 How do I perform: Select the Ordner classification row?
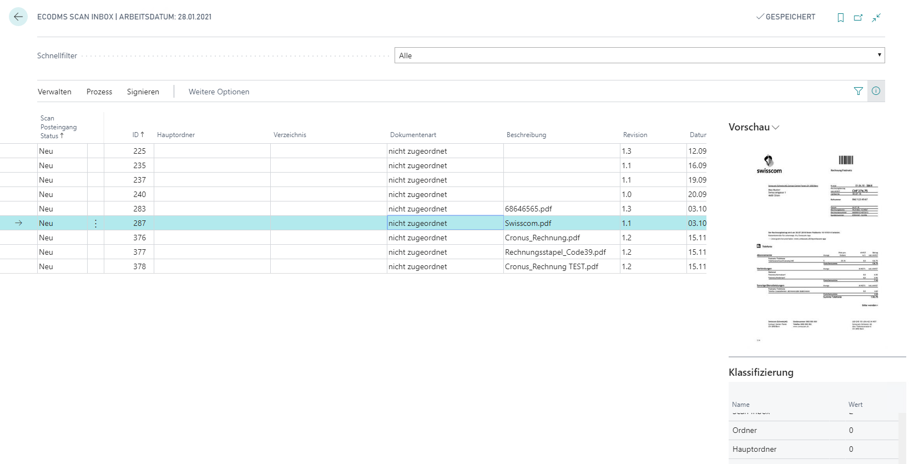click(x=814, y=430)
